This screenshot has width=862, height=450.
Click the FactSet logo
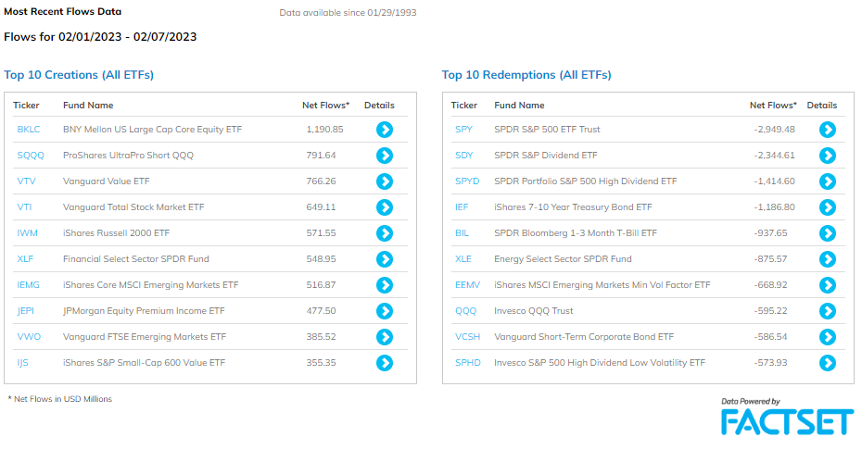[x=787, y=422]
